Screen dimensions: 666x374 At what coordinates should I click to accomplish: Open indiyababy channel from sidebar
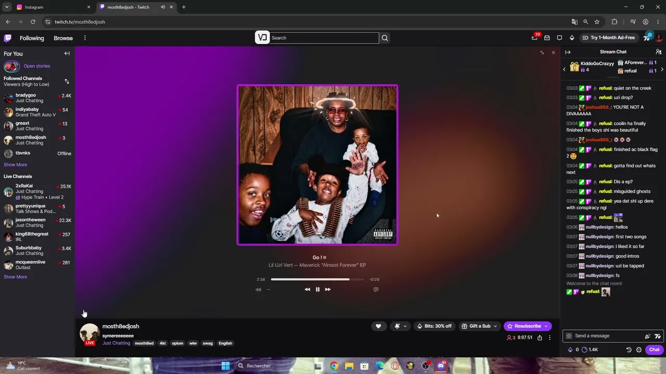(37, 112)
